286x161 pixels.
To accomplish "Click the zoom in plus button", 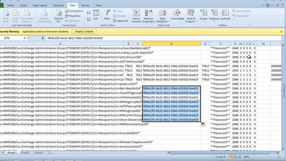I will coord(279,157).
